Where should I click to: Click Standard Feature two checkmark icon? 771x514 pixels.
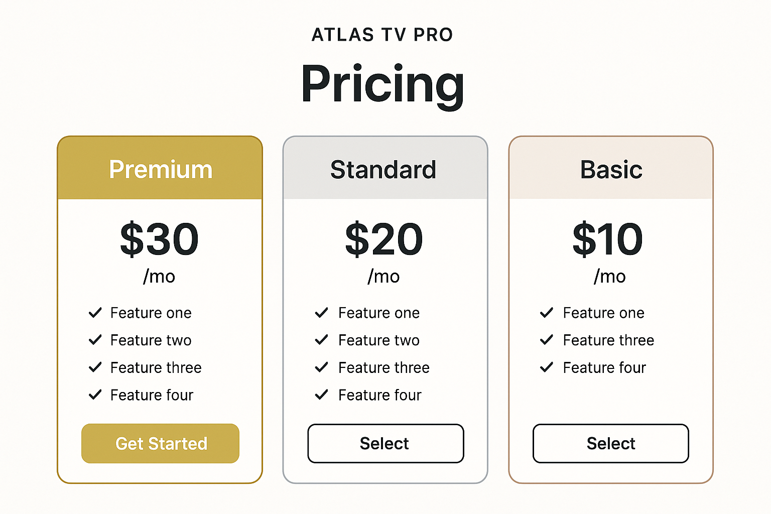click(322, 340)
